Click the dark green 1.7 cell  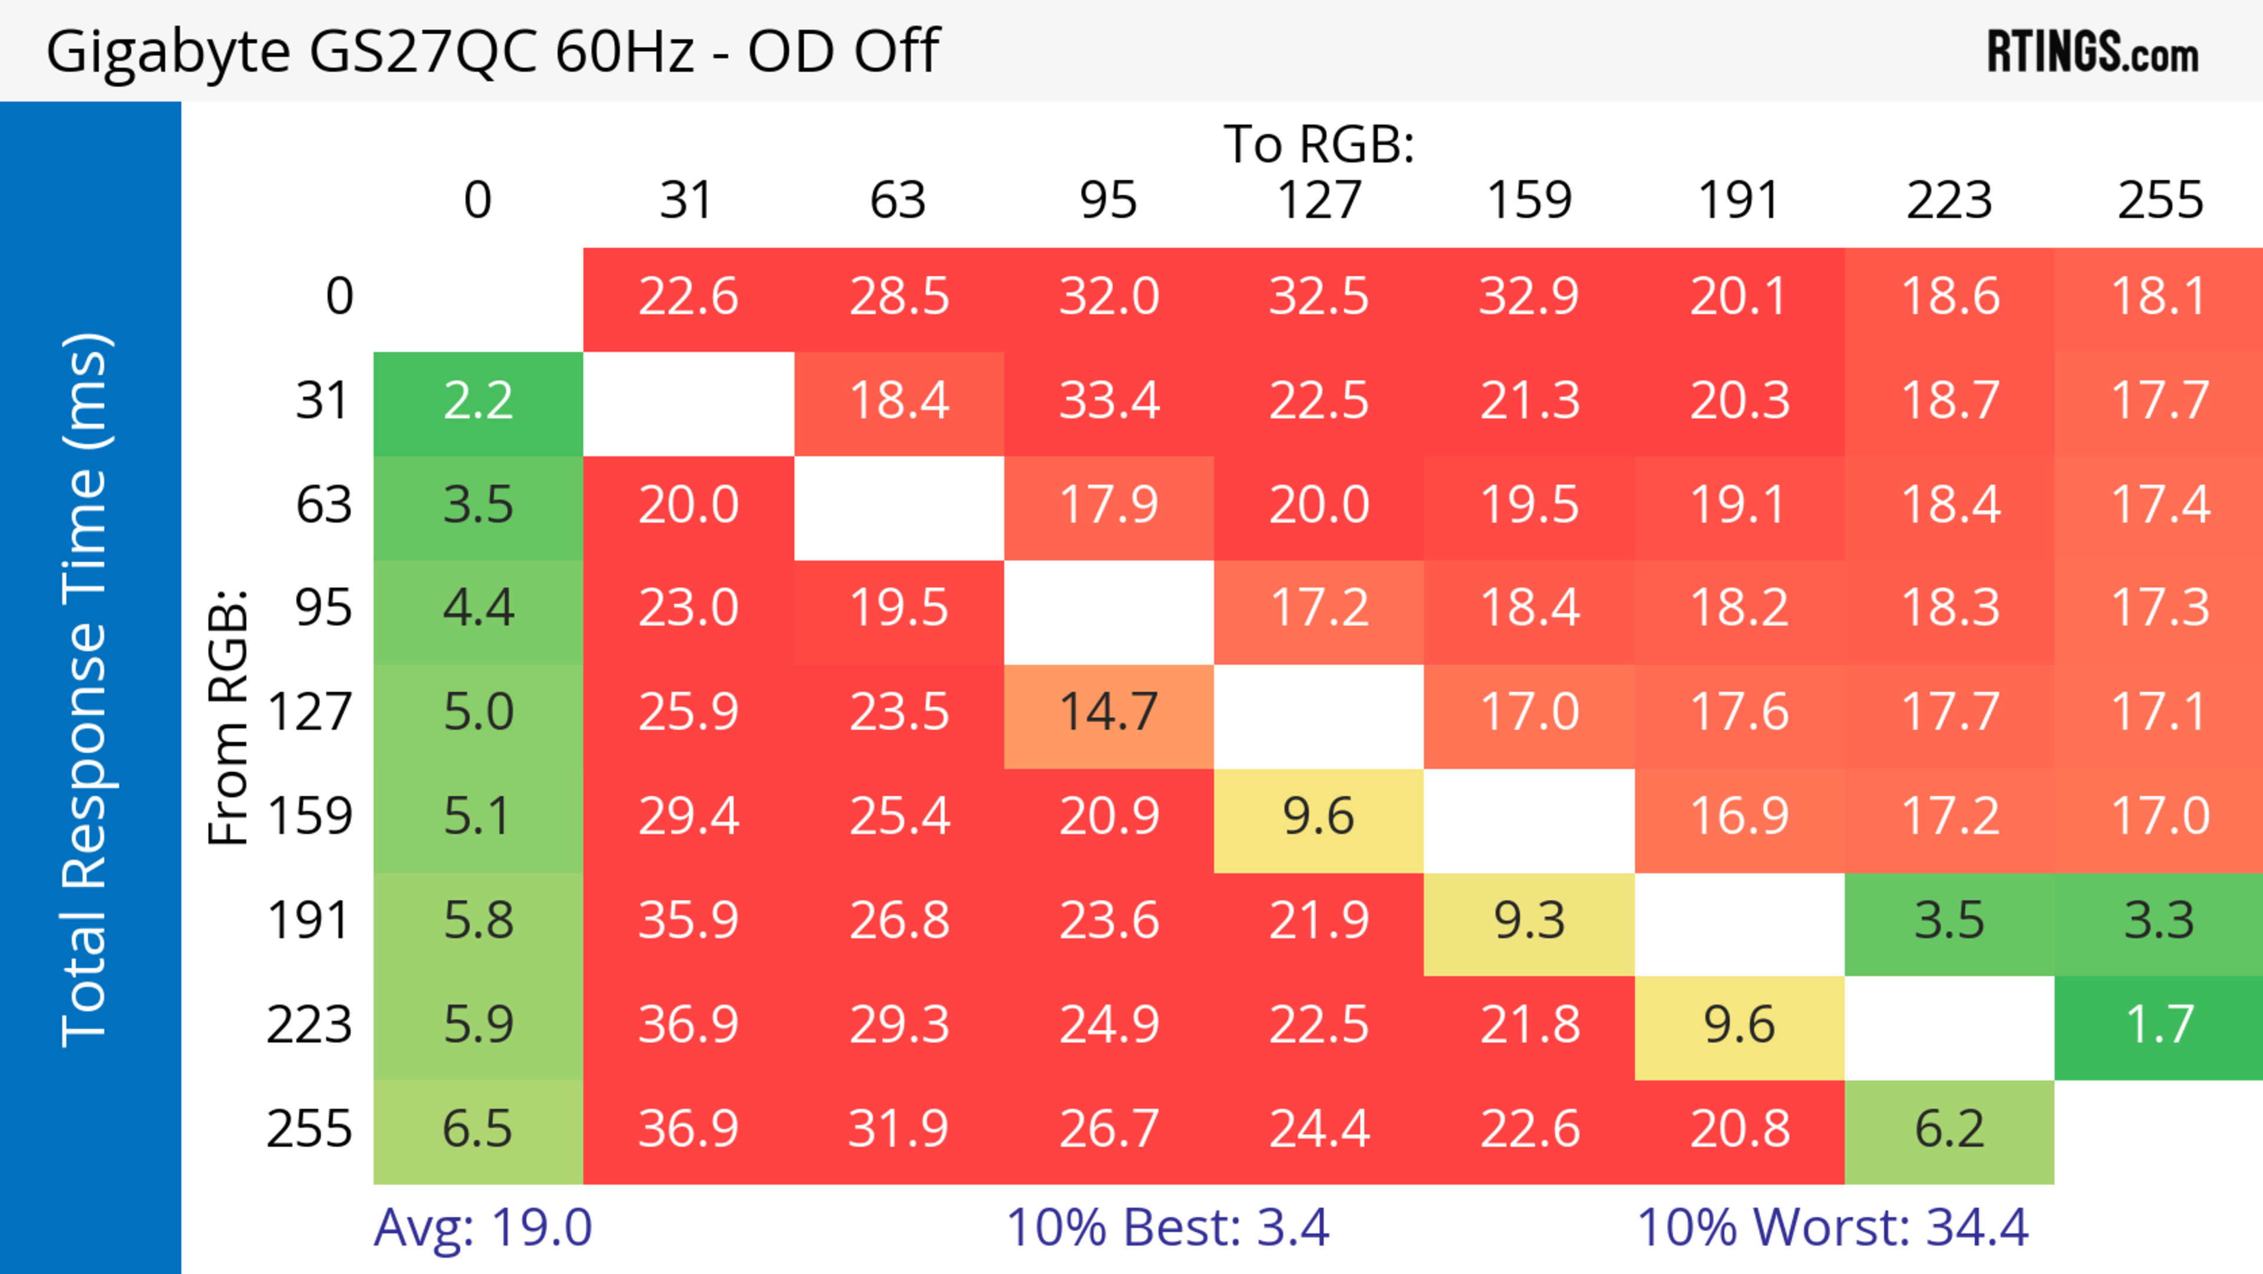click(x=2159, y=1025)
